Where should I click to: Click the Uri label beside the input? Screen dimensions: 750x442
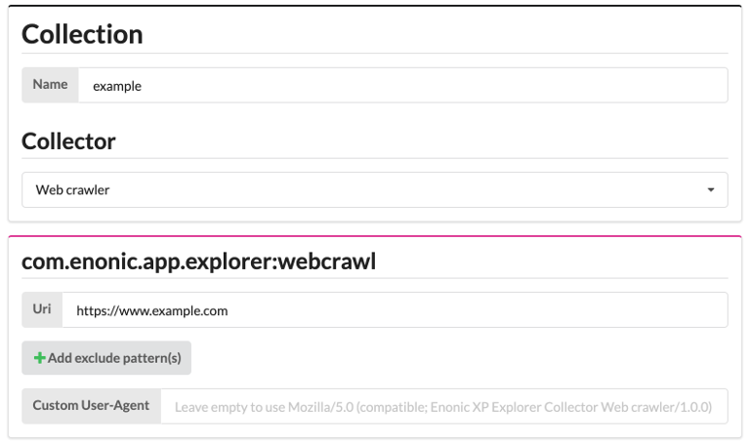[42, 309]
